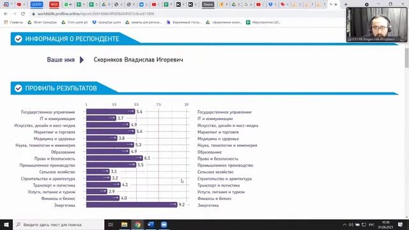Close the active browser tab
Viewport: 409px width, 230px height.
tap(336, 4)
